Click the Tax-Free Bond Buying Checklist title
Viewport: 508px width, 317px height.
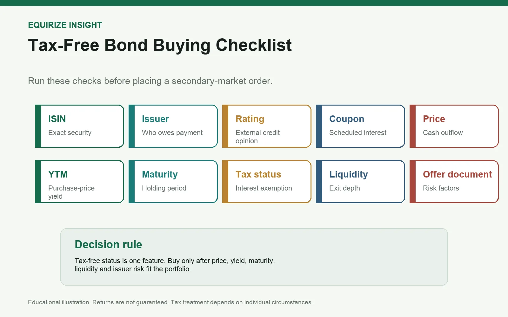pyautogui.click(x=160, y=45)
